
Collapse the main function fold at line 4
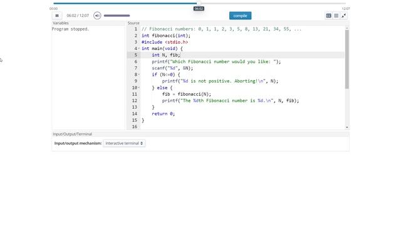pyautogui.click(x=139, y=49)
